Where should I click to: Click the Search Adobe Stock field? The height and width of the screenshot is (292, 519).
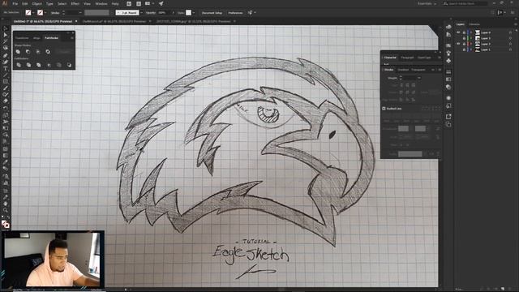click(465, 3)
